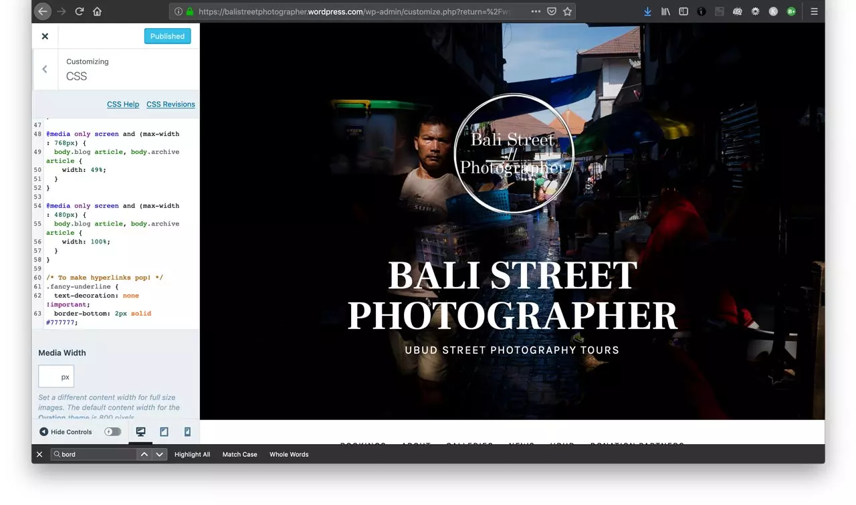Open the Firefox hamburger menu

[x=814, y=11]
